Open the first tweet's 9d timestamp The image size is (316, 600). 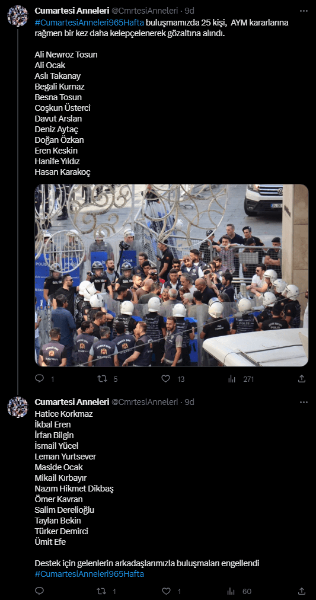(189, 10)
